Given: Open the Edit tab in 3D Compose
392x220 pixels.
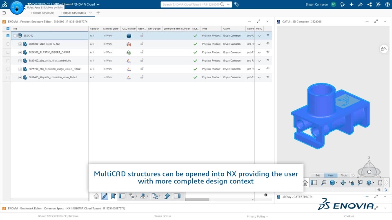Looking at the screenshot, I should pos(318,175).
